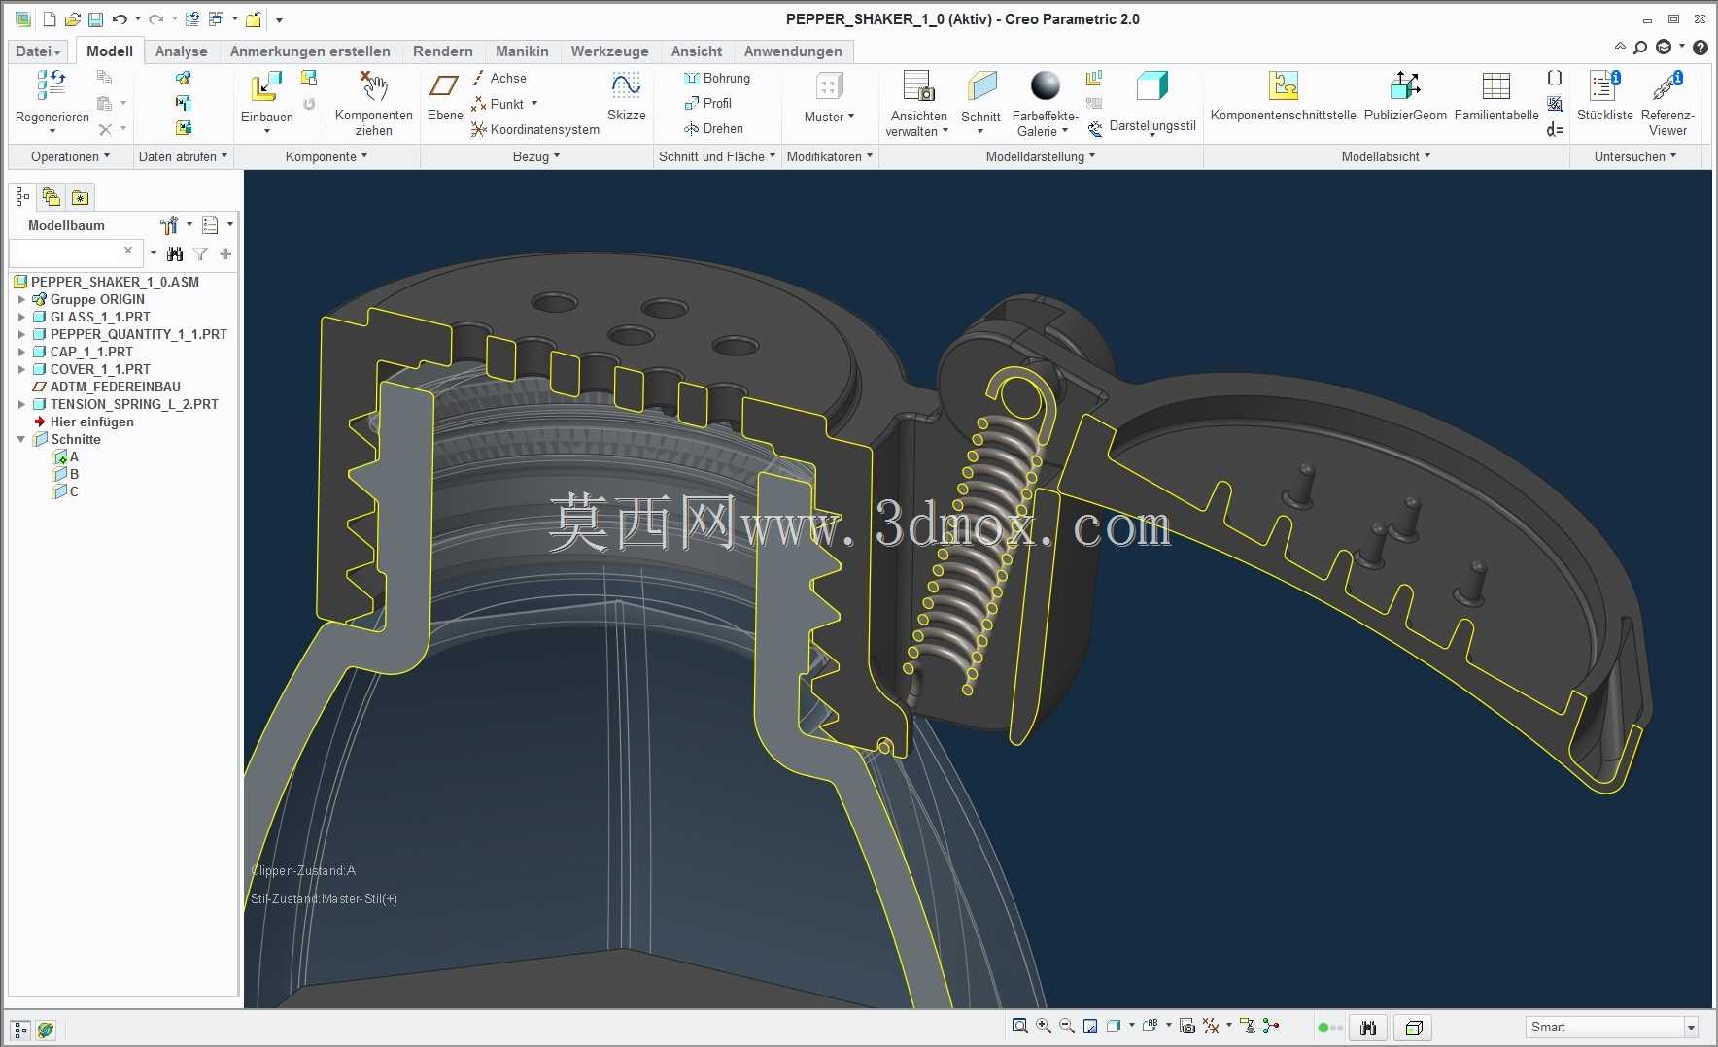Image resolution: width=1718 pixels, height=1047 pixels.
Task: Toggle the Modellbaum filter funnel
Action: [200, 253]
